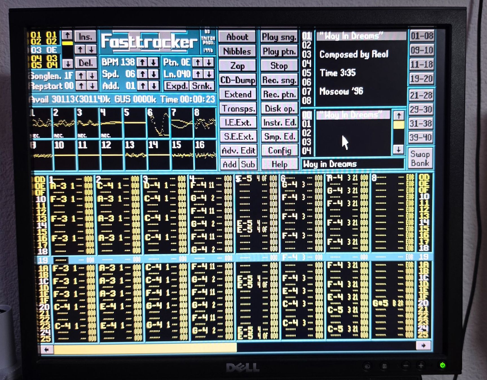Decrease Songlen. with down arrow

point(92,75)
